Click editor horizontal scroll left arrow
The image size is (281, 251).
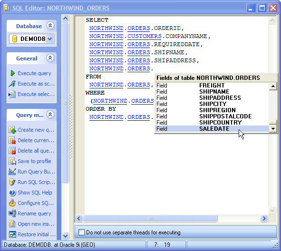(79, 218)
